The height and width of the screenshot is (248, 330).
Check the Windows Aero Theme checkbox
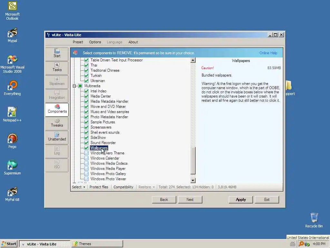[86, 153]
